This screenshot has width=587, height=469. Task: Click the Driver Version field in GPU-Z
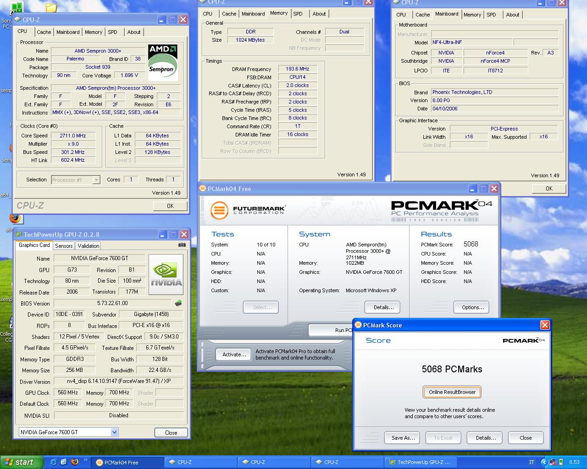coord(119,381)
